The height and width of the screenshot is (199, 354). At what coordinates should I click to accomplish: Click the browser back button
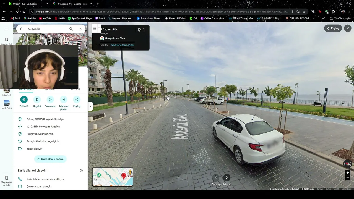4,12
